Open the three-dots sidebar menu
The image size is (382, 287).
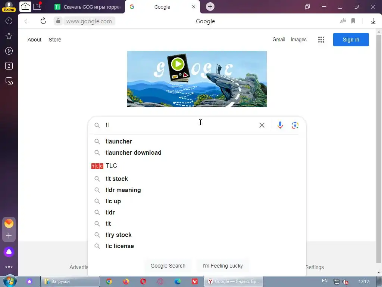(x=9, y=267)
